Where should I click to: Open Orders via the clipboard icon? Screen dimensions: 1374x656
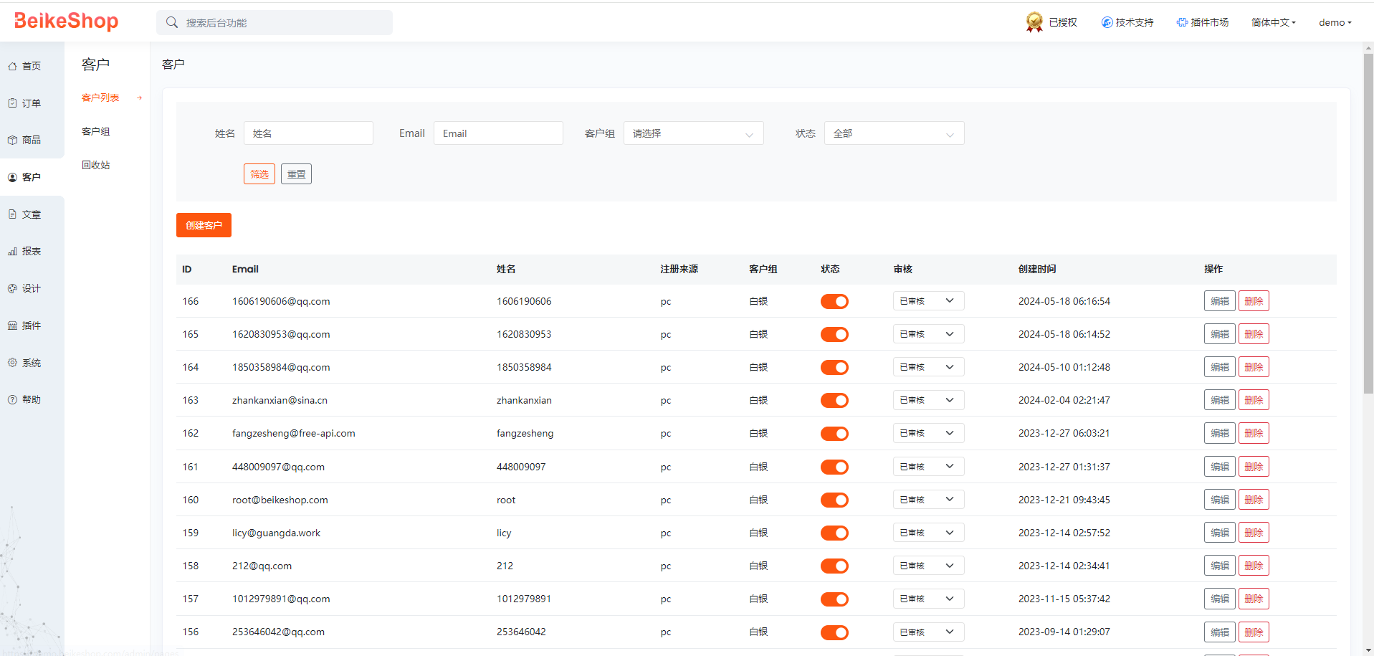[12, 103]
